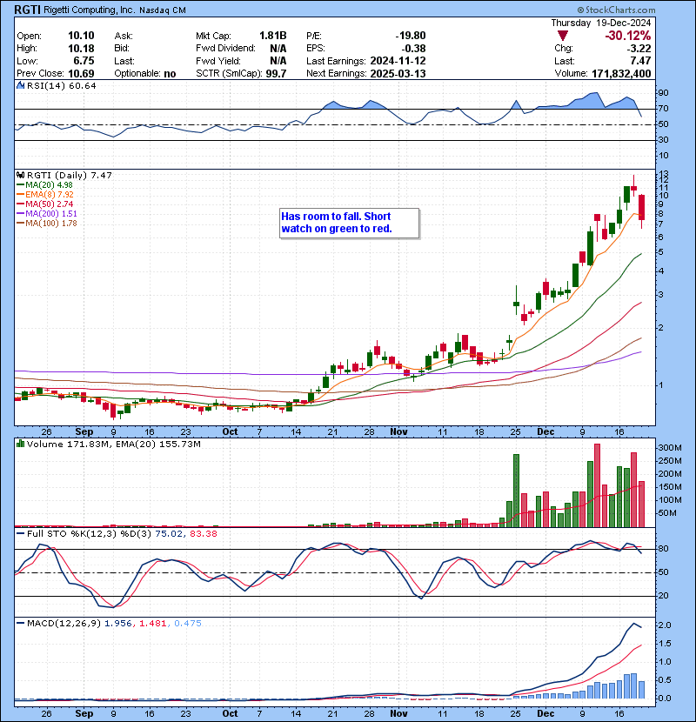Click the Prev Close value 10.69
The width and height of the screenshot is (696, 722).
pos(81,74)
